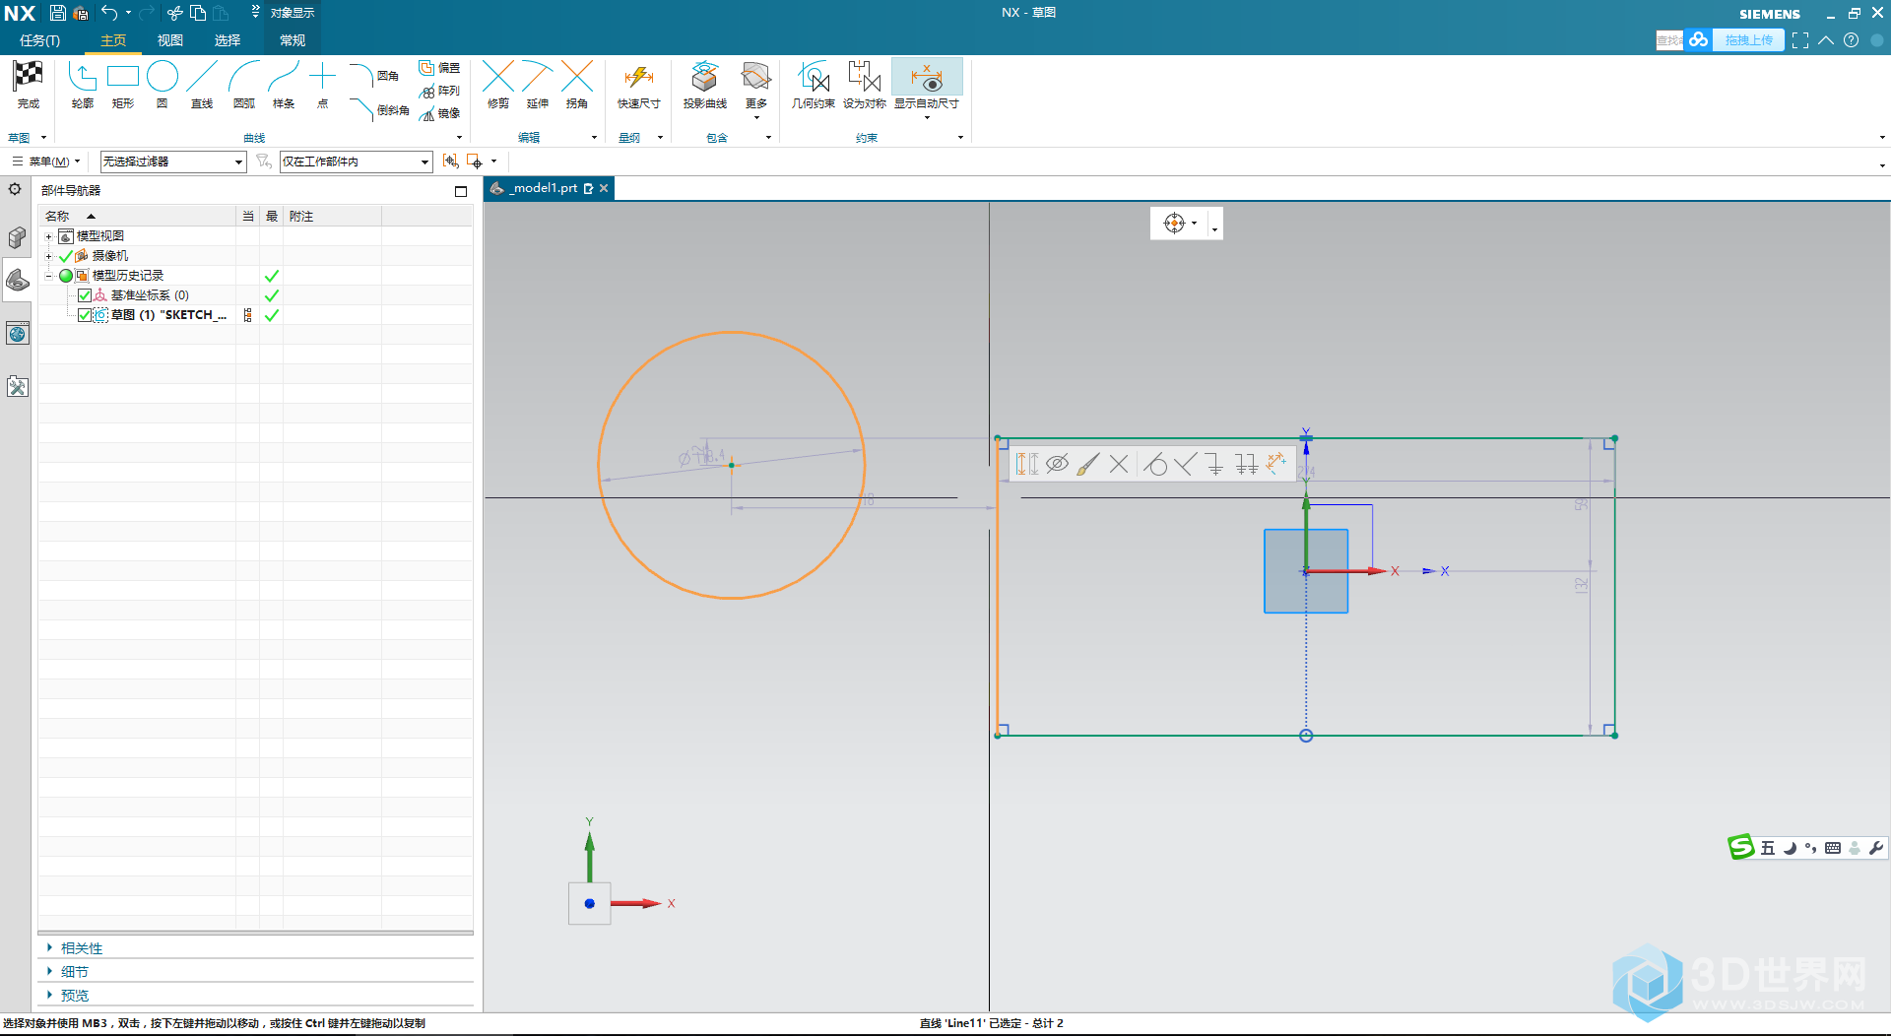Select the Profile (轮廓) curve tool

tap(83, 84)
